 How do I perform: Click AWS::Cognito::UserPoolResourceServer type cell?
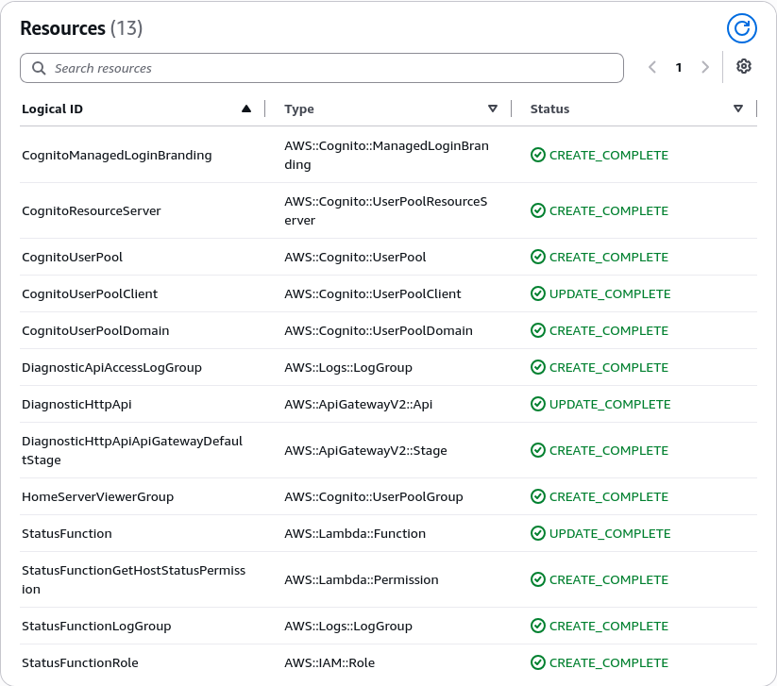pos(385,211)
